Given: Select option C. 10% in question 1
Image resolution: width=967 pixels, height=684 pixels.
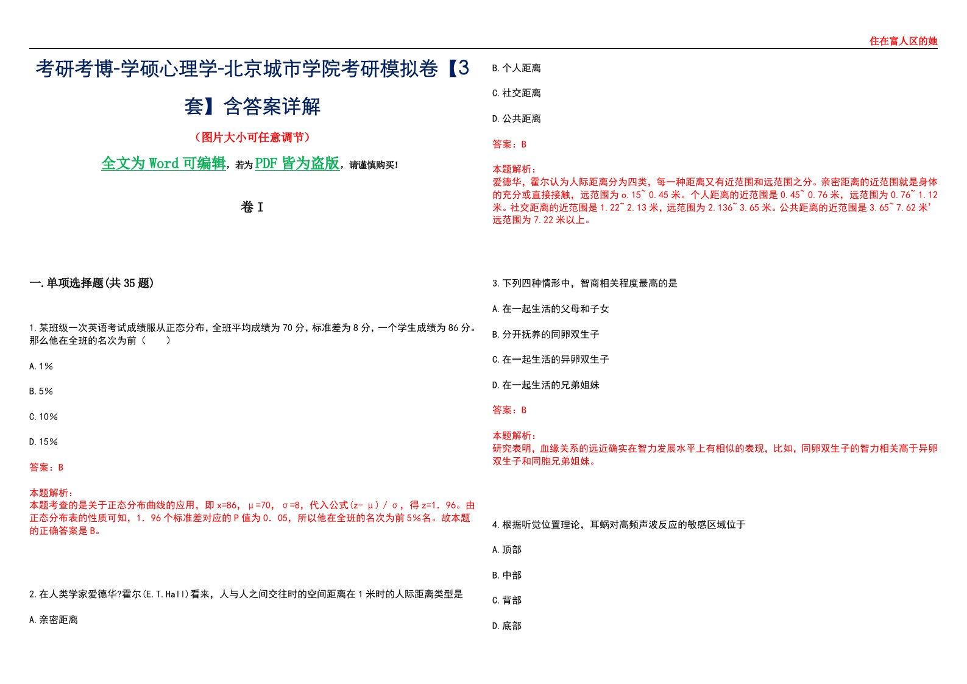Looking at the screenshot, I should [43, 417].
